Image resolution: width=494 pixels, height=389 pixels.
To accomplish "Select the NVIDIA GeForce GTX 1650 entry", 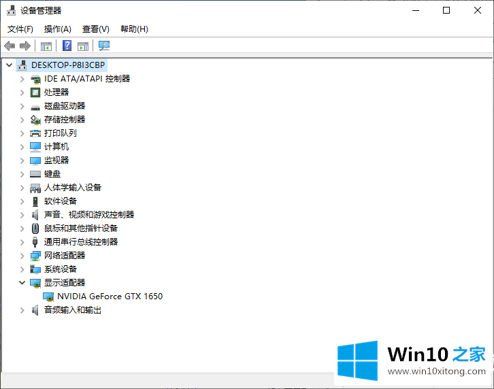I will 110,297.
